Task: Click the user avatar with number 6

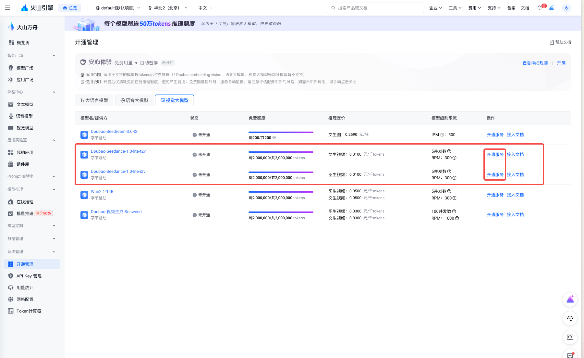Action: 566,8
